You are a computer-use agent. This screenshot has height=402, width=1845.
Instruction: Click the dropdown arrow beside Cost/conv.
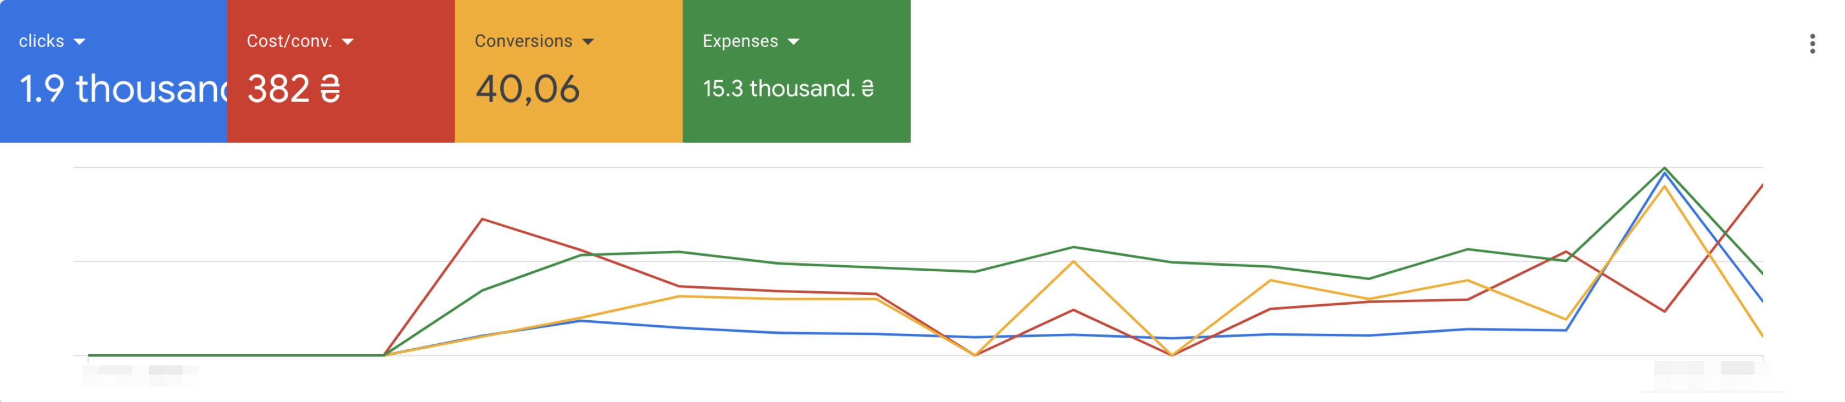point(348,42)
